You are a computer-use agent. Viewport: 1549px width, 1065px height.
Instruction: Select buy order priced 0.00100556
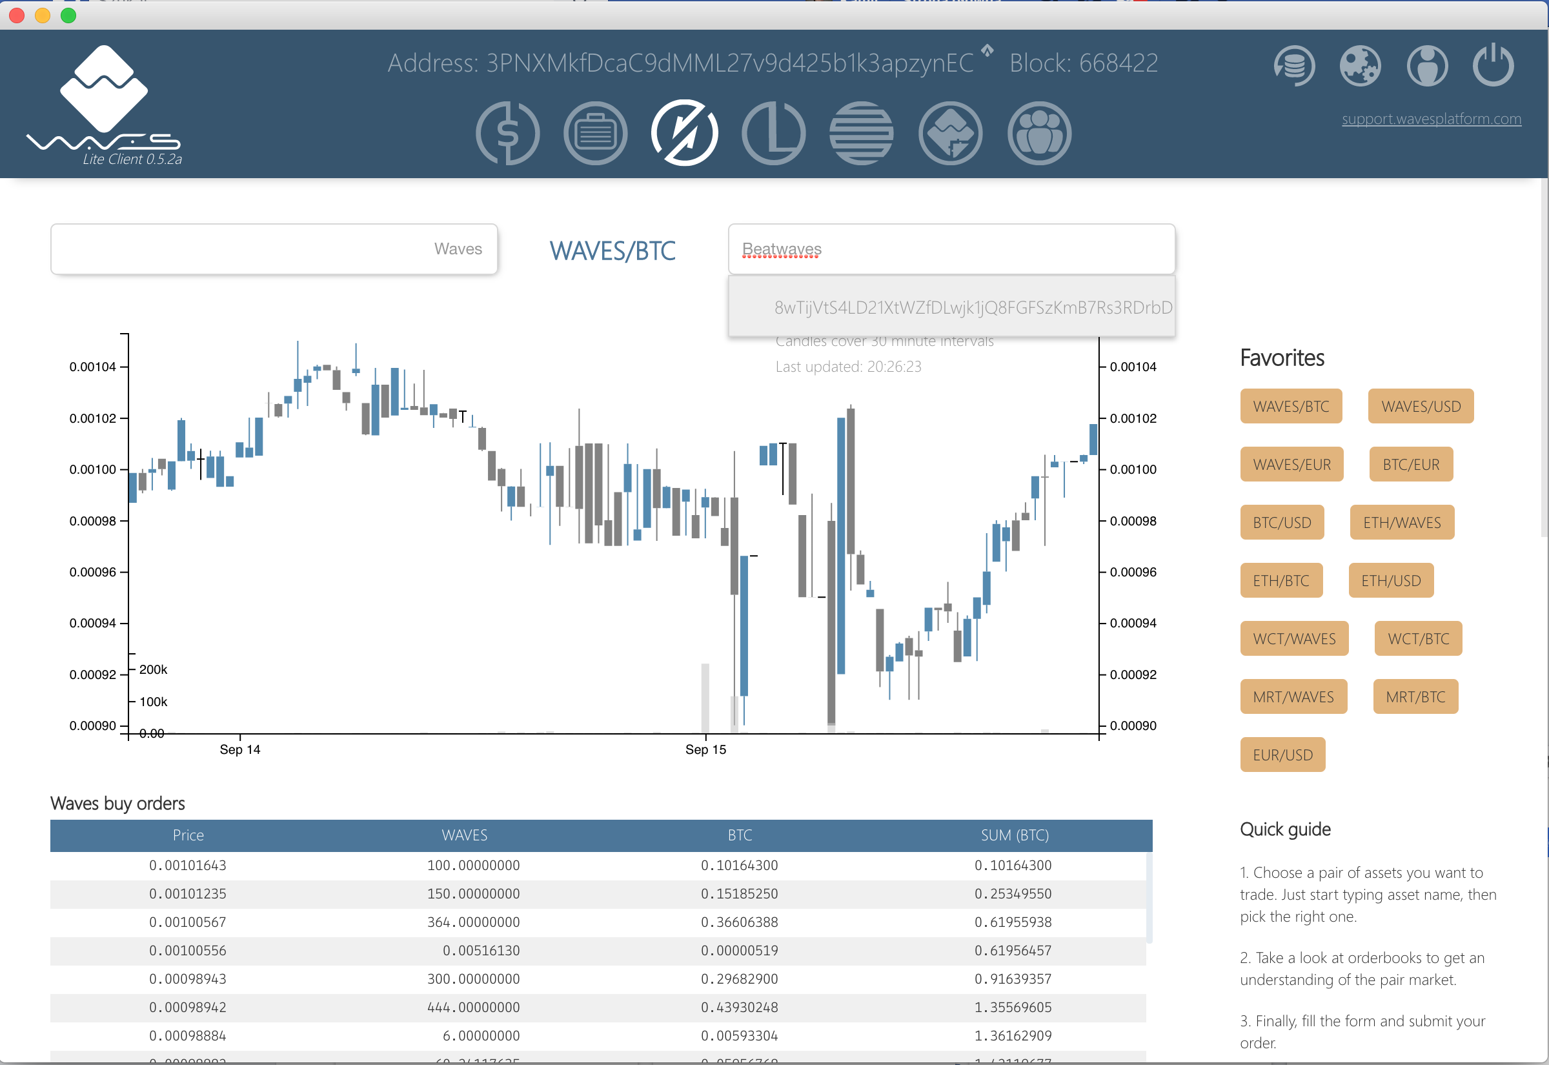click(x=598, y=951)
